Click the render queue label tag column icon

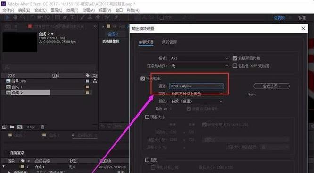point(23,161)
